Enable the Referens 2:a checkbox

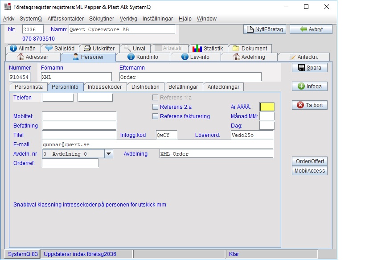tap(156, 107)
